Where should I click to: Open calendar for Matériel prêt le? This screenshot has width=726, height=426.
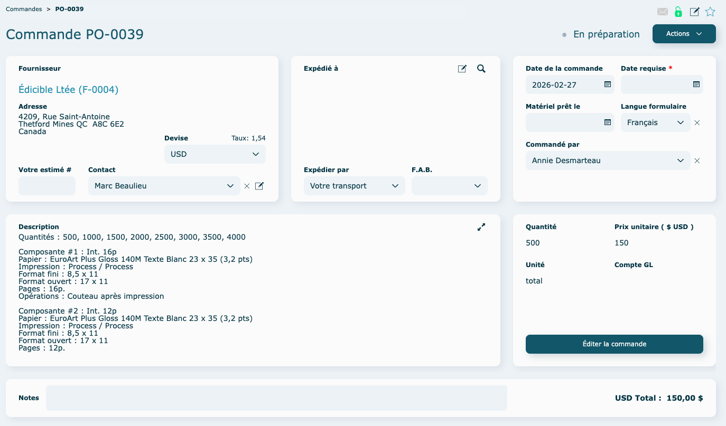coord(608,122)
